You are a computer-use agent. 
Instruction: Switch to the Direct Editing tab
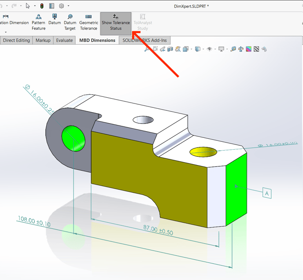coord(16,40)
